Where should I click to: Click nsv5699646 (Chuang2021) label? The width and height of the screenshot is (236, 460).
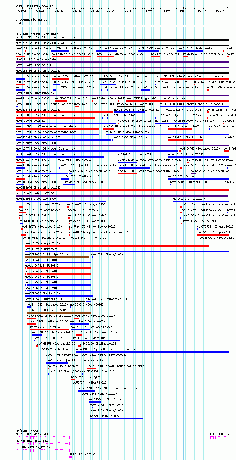click(99, 394)
